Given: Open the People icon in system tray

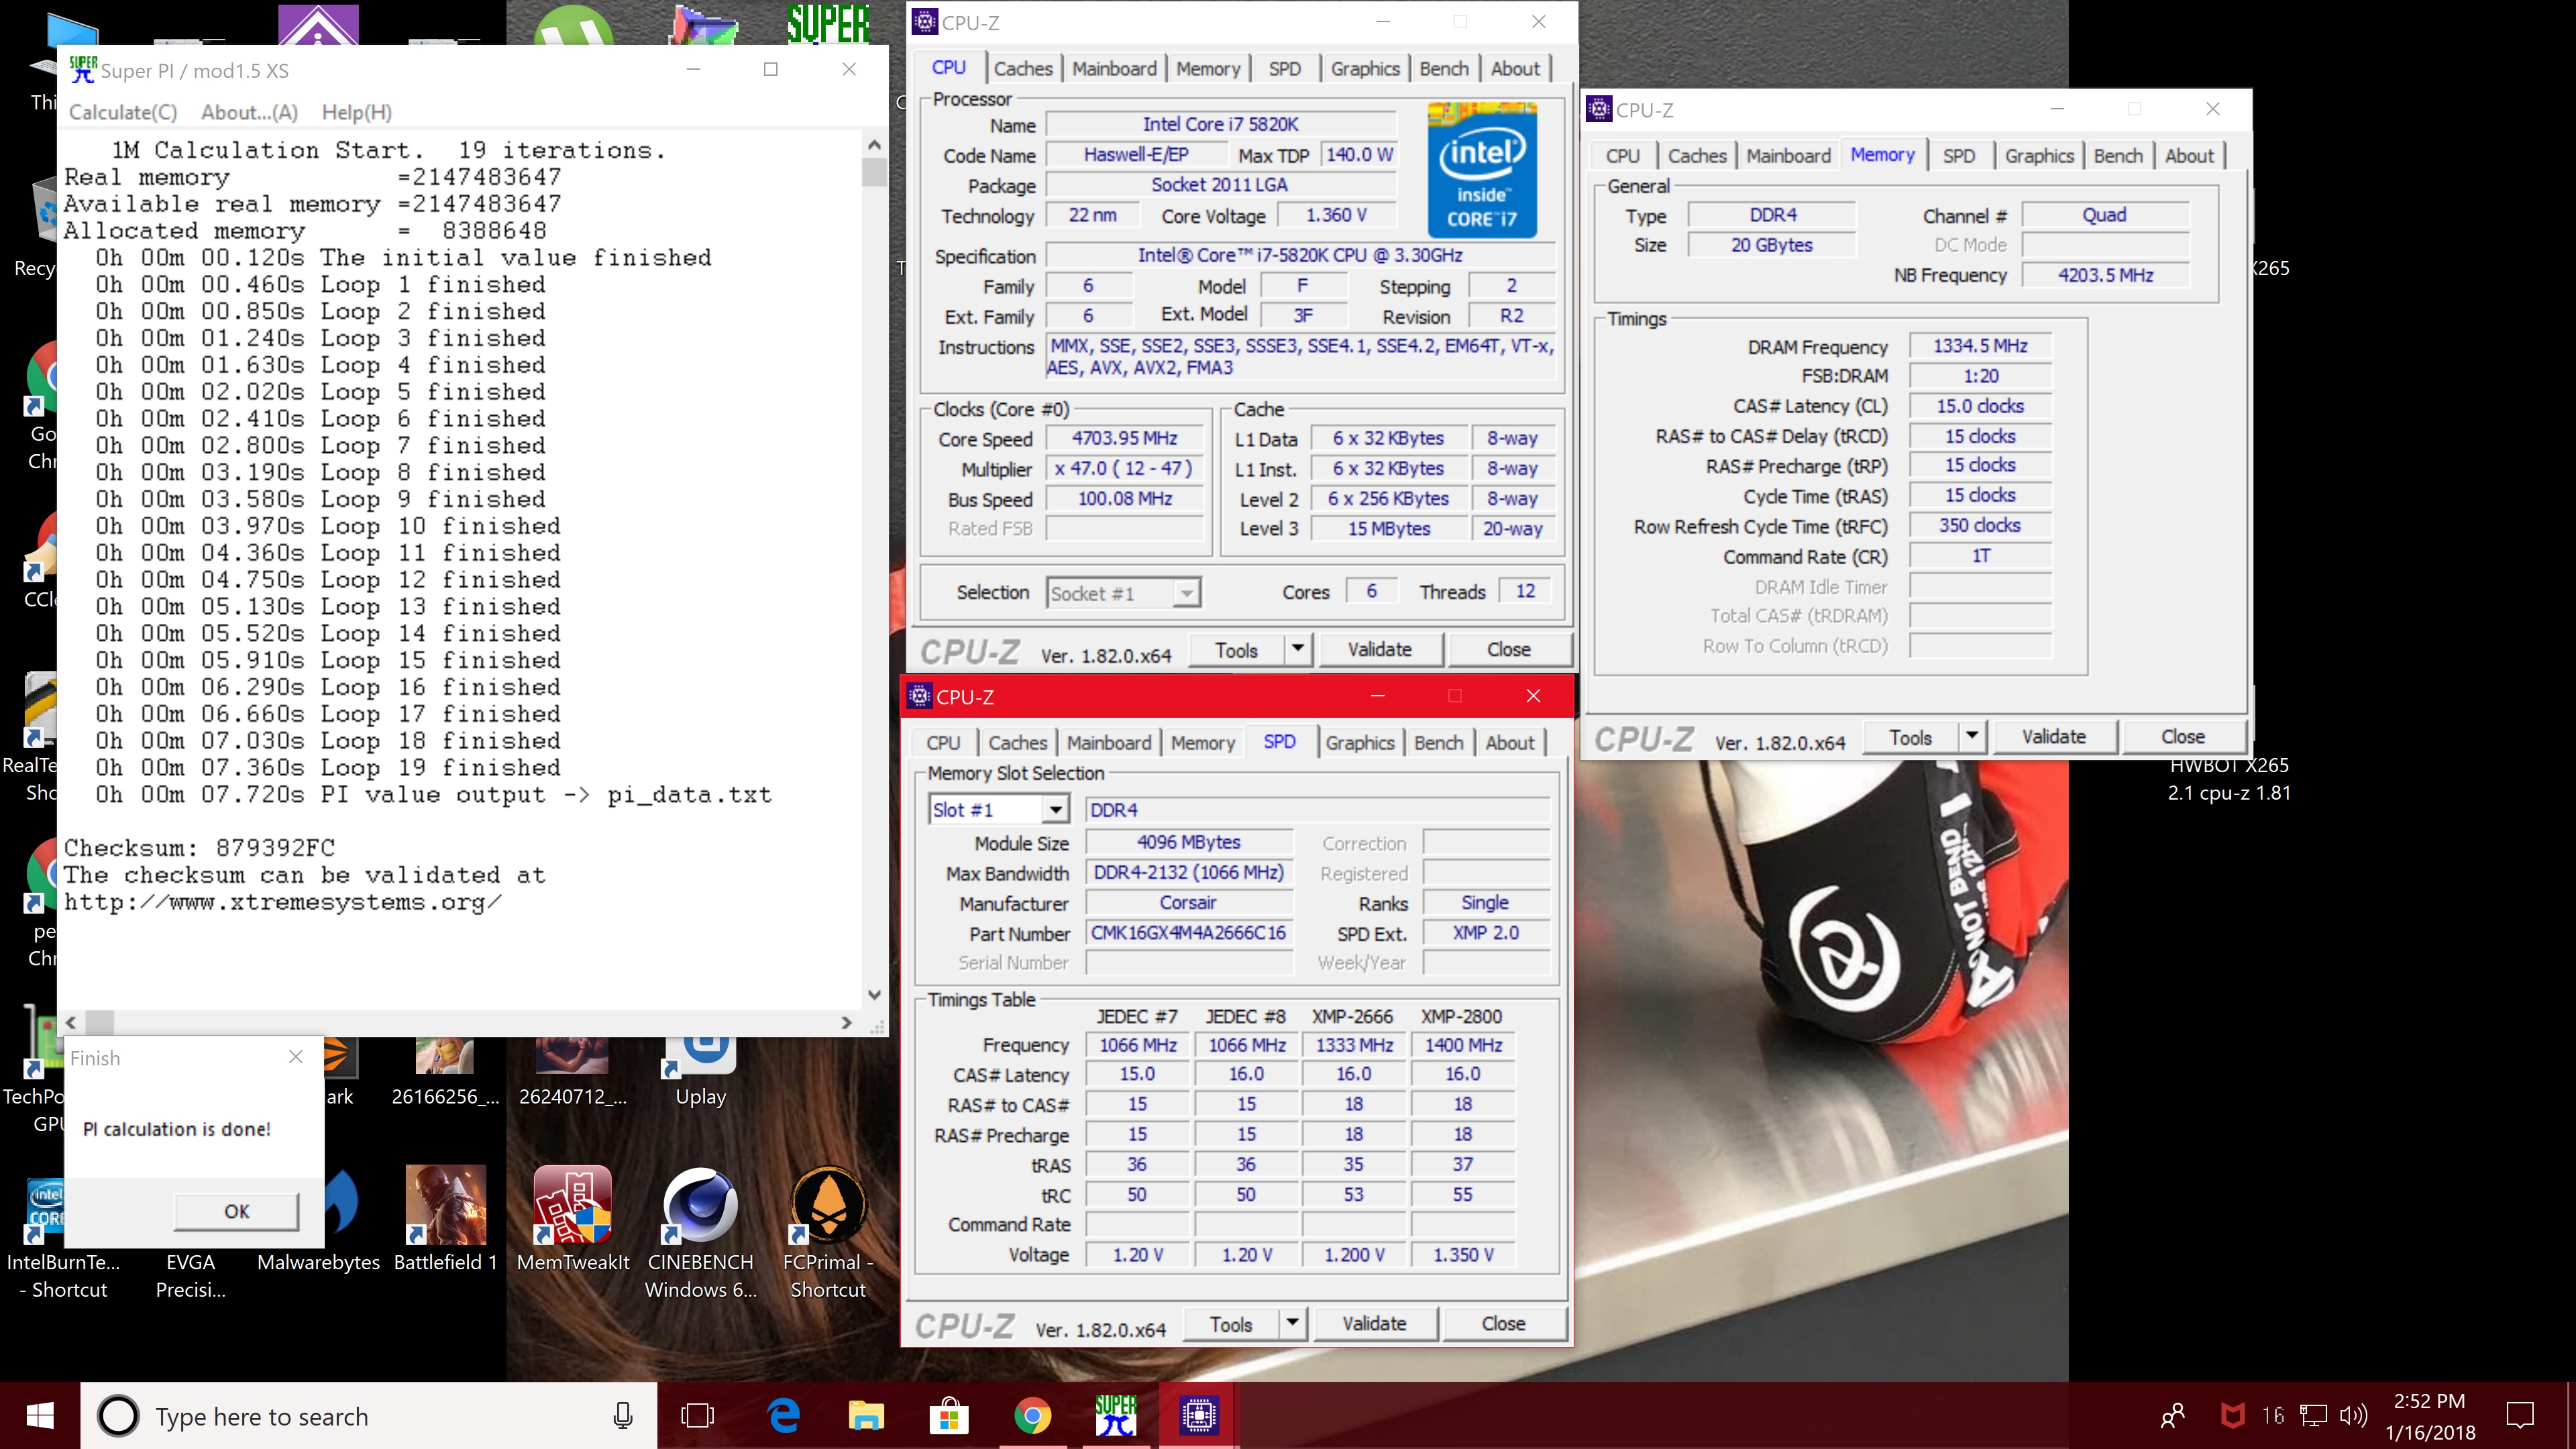Looking at the screenshot, I should [x=2172, y=1416].
